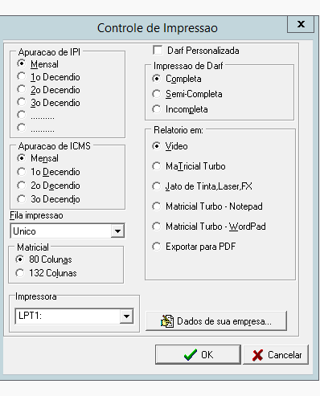The width and height of the screenshot is (320, 396).
Task: Click the company data document icon
Action: pyautogui.click(x=167, y=321)
